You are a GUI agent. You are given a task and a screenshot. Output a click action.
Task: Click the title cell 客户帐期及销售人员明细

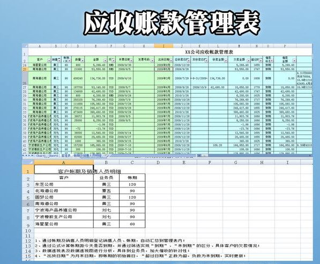tap(90, 171)
